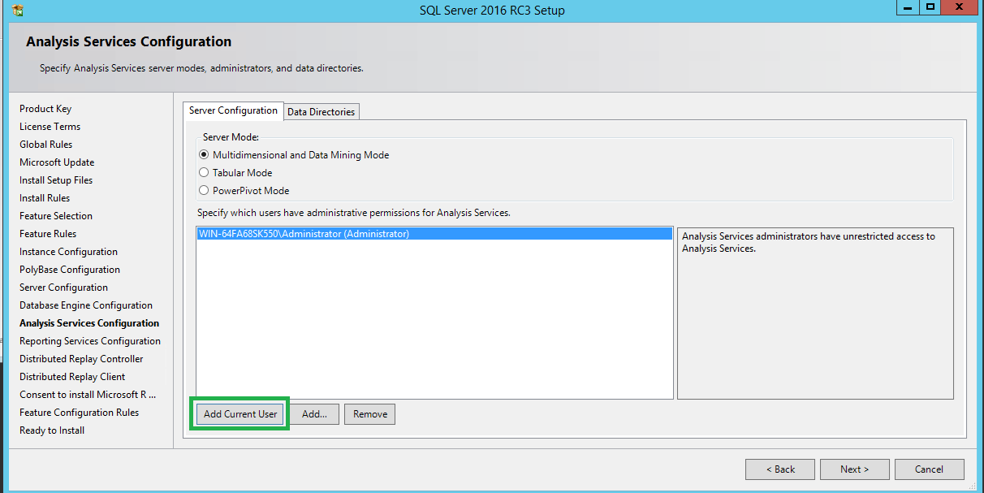Click the Distributed Replay Client step
The height and width of the screenshot is (493, 984).
tap(72, 377)
